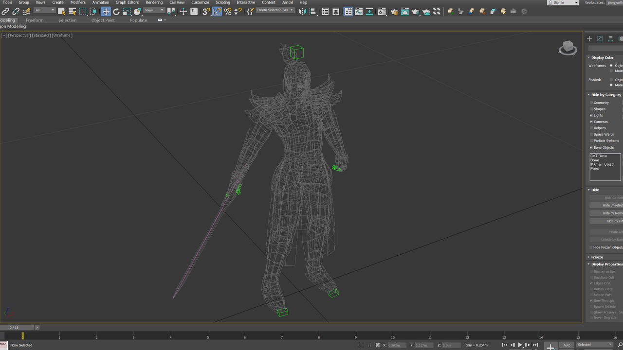Toggle the Snaps magnet icon
Screen dimensions: 623x350
click(207, 11)
